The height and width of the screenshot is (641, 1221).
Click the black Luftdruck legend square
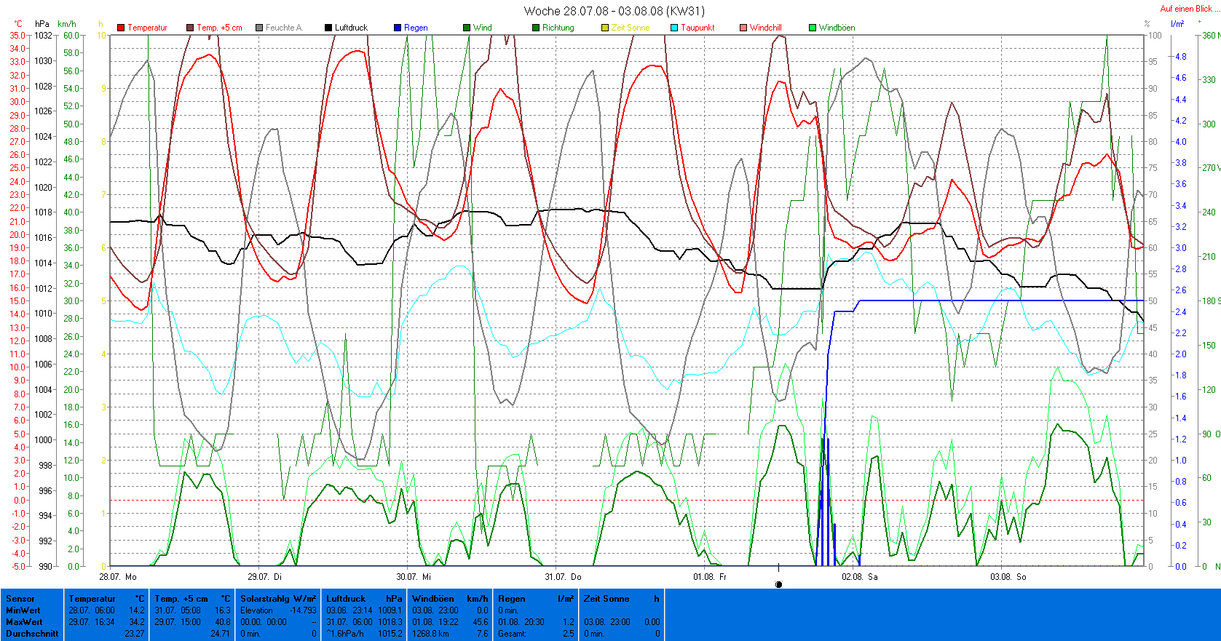pos(328,28)
